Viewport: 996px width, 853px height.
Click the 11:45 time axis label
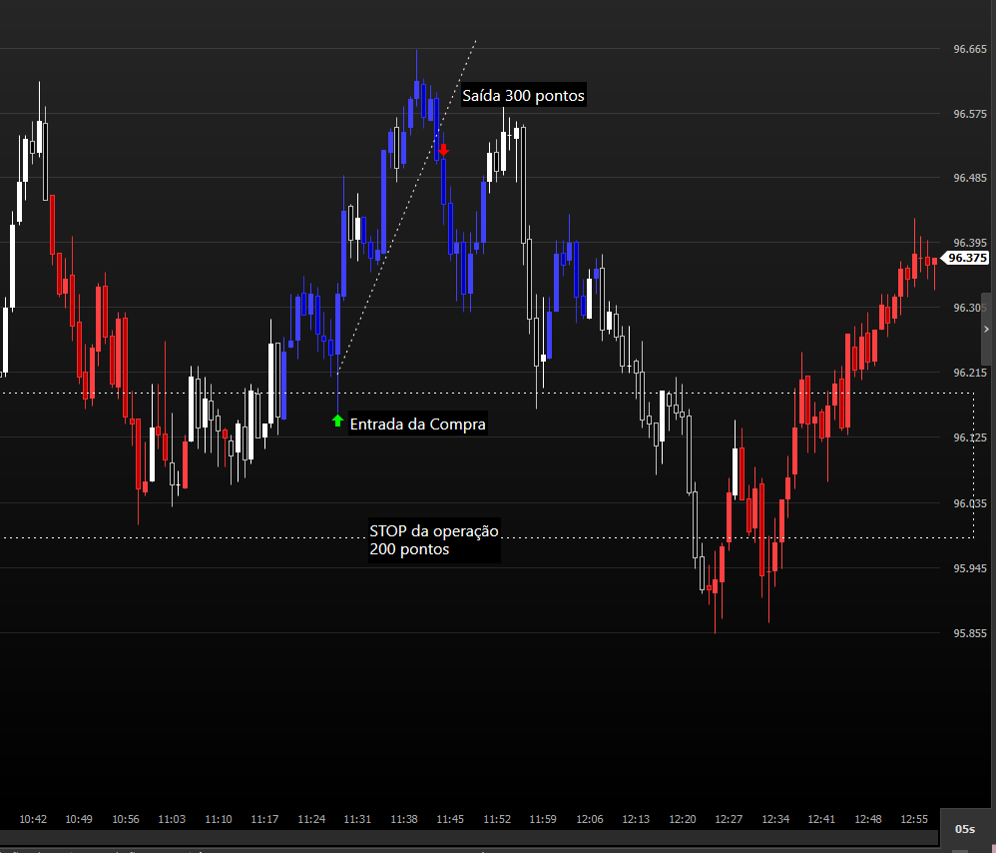click(x=450, y=819)
